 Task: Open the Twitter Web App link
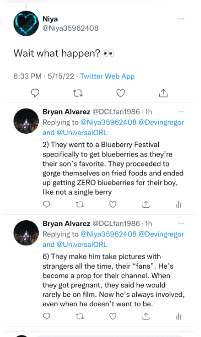(x=108, y=76)
